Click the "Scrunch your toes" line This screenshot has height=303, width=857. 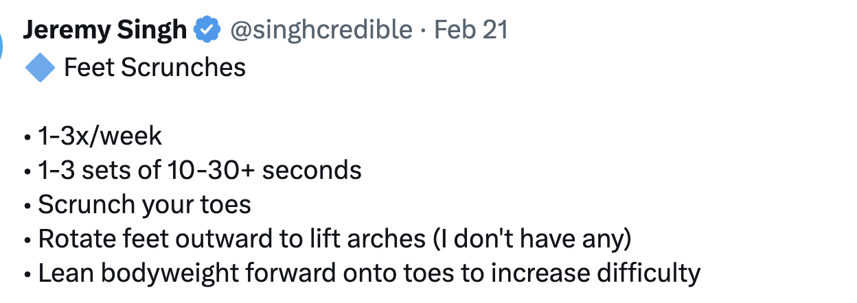tap(145, 204)
